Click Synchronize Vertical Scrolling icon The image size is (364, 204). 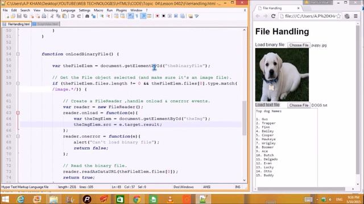click(116, 16)
